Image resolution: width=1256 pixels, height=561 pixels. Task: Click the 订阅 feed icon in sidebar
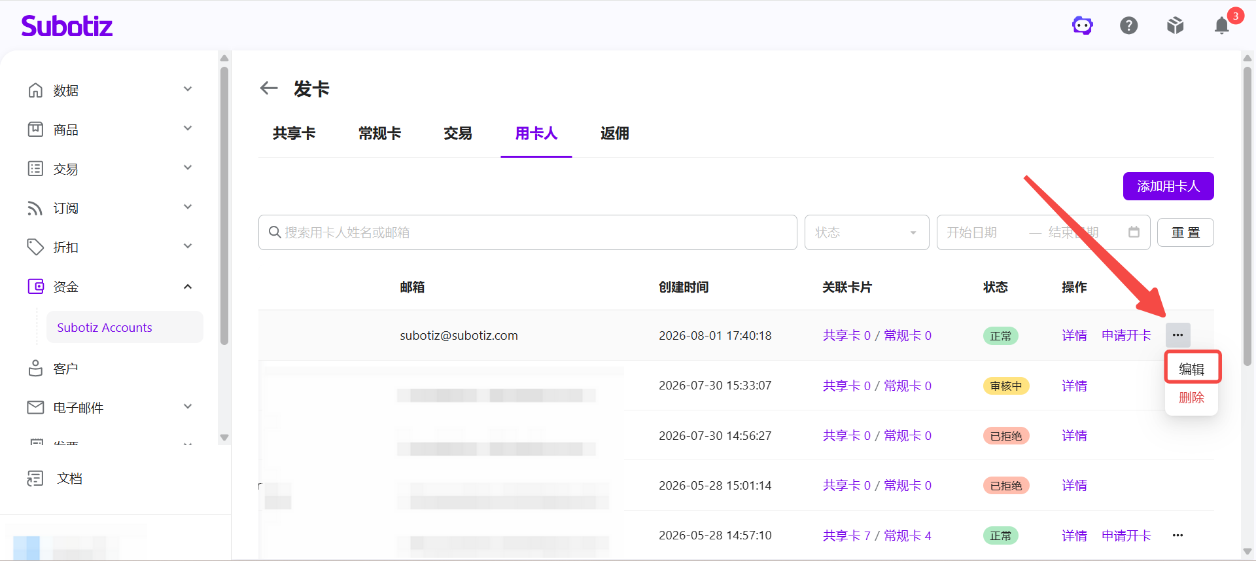pos(35,208)
